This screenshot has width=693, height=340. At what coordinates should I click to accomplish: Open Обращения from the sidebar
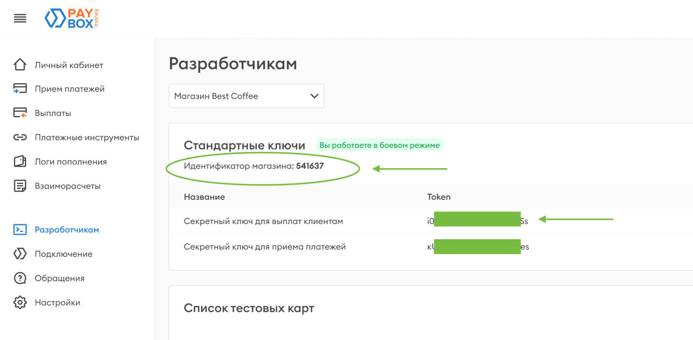click(x=59, y=278)
